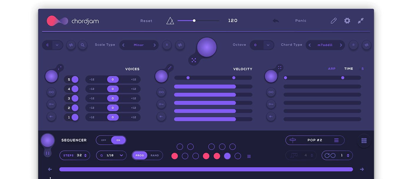This screenshot has height=179, width=412.
Task: Click the collapse window arrows icon
Action: pos(361,21)
